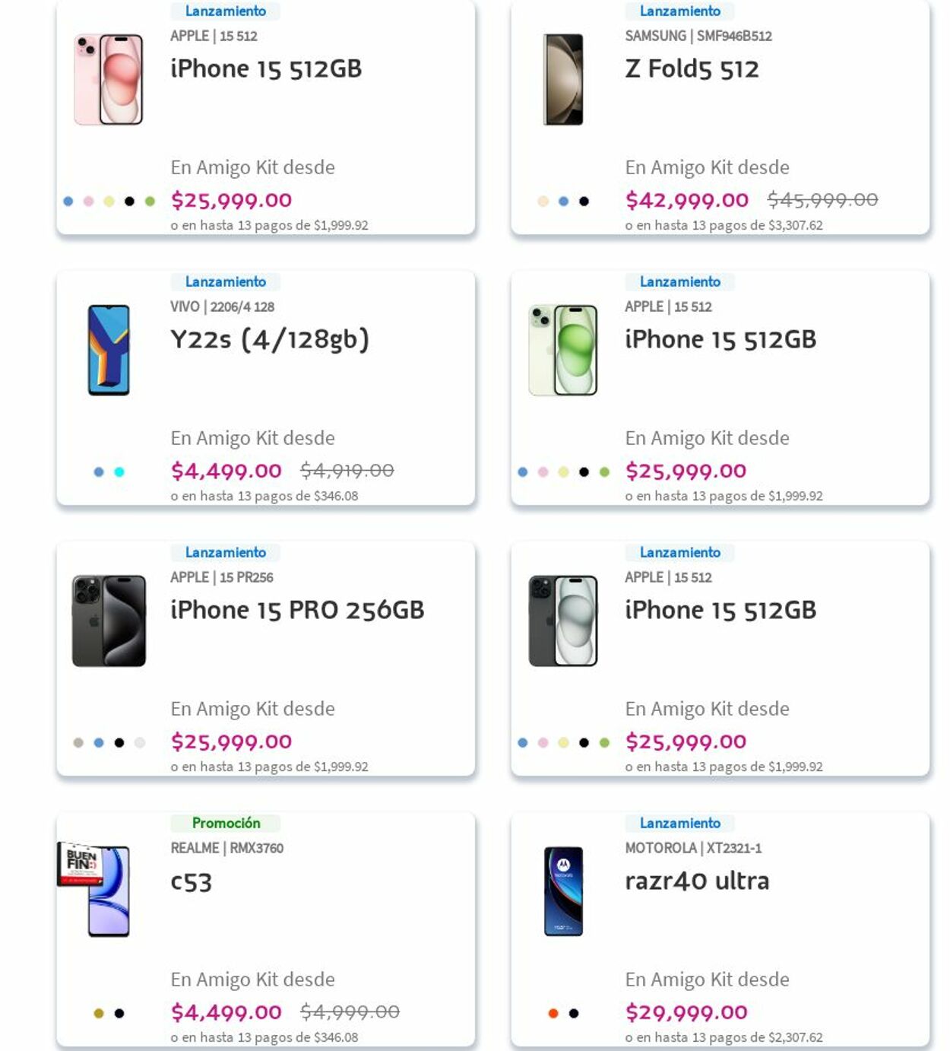Screen dimensions: 950x1051
Task: Select green color dot on green iPhone 15 card
Action: [x=604, y=472]
